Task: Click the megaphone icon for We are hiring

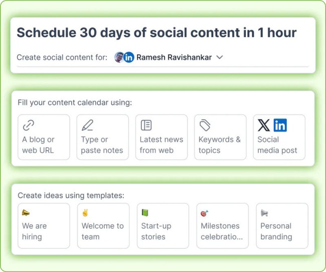Action: point(26,213)
